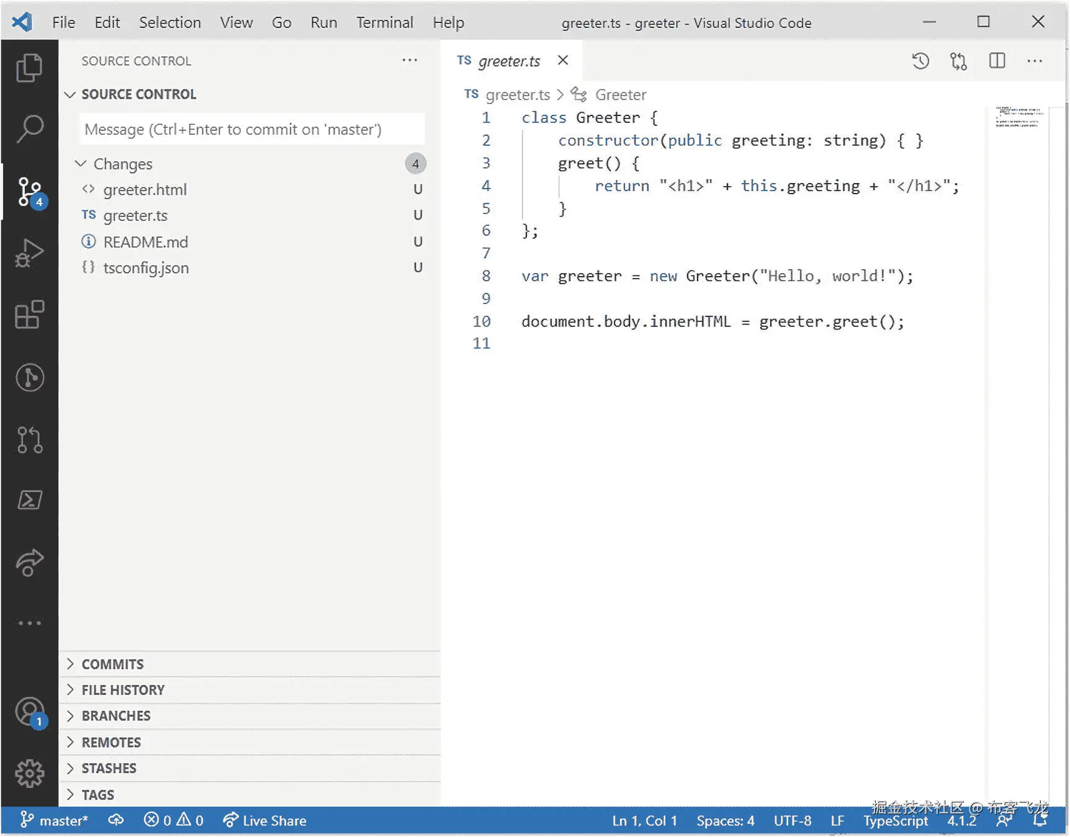Open file history via the clock icon

coord(920,61)
